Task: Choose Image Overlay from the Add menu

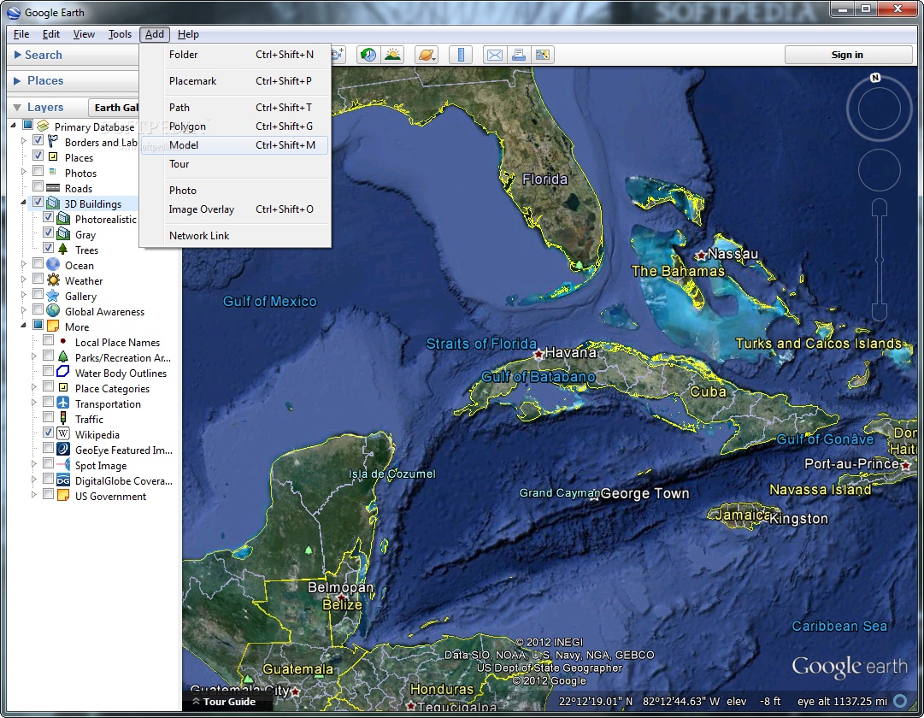Action: point(235,209)
